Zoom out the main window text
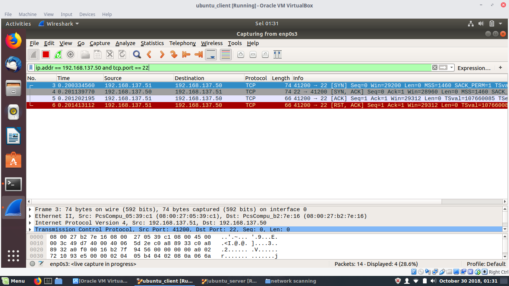The height and width of the screenshot is (286, 509). tap(253, 55)
